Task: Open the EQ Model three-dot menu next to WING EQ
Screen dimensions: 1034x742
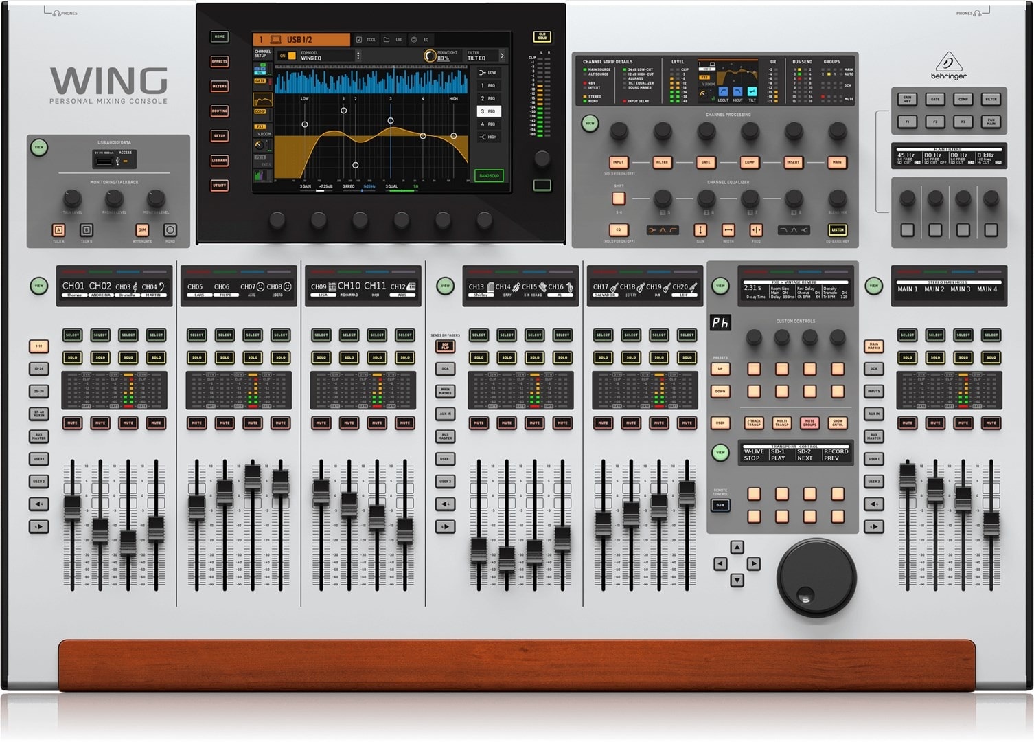Action: pos(358,55)
